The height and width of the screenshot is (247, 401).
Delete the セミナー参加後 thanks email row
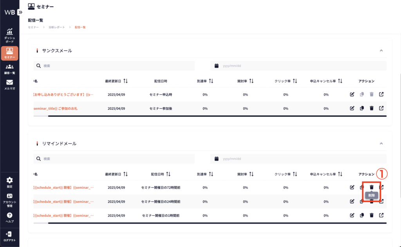pos(372,108)
